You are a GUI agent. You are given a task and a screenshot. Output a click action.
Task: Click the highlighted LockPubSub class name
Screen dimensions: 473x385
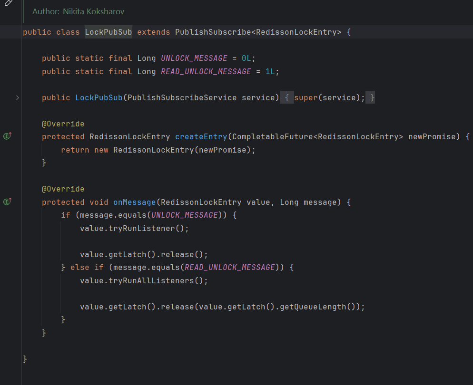click(x=108, y=32)
